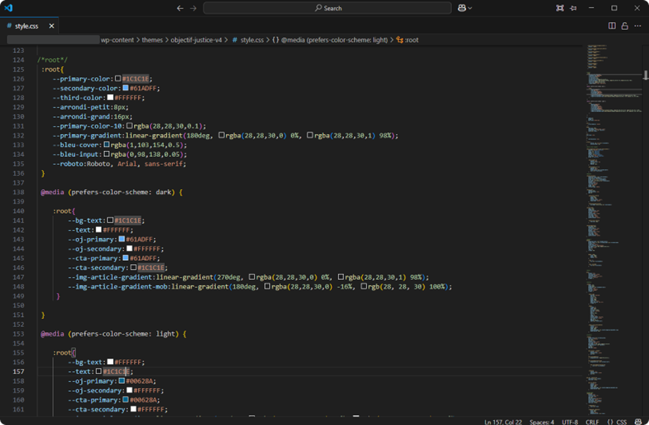The width and height of the screenshot is (649, 425).
Task: Click the navigate back arrow
Action: tap(180, 8)
